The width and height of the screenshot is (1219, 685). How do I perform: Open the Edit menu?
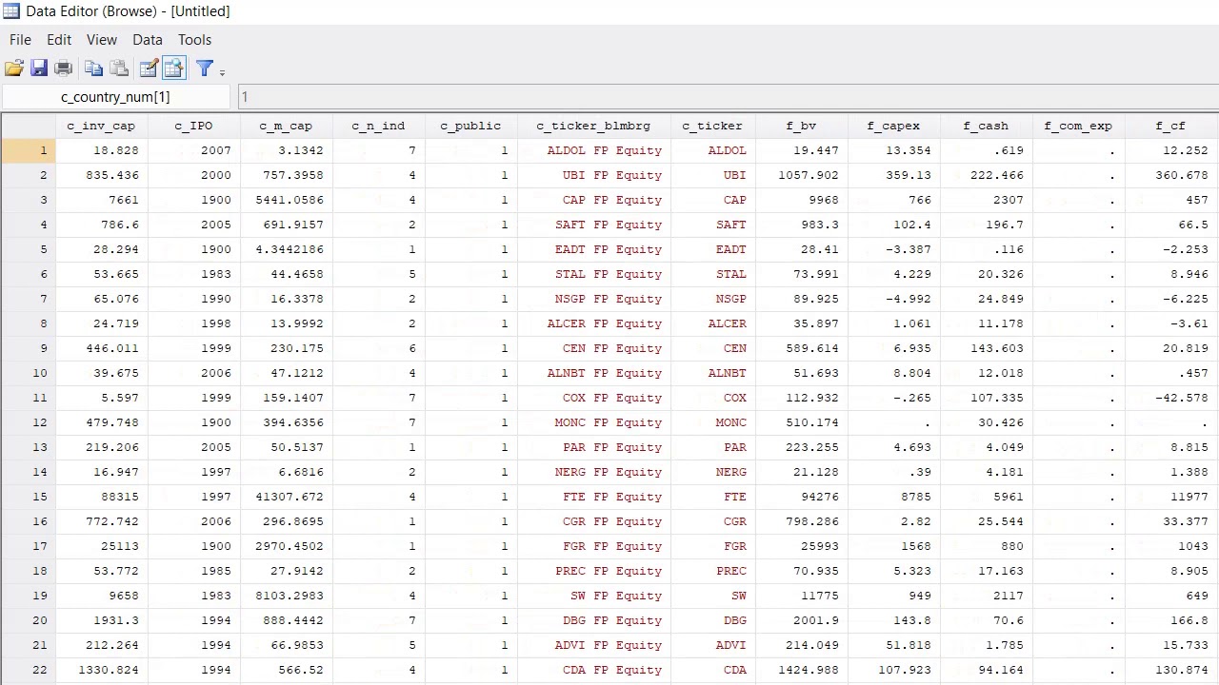point(59,40)
